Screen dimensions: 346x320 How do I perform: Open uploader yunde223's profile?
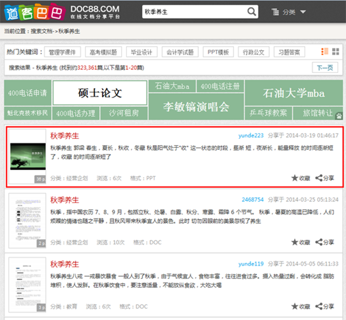pos(251,135)
